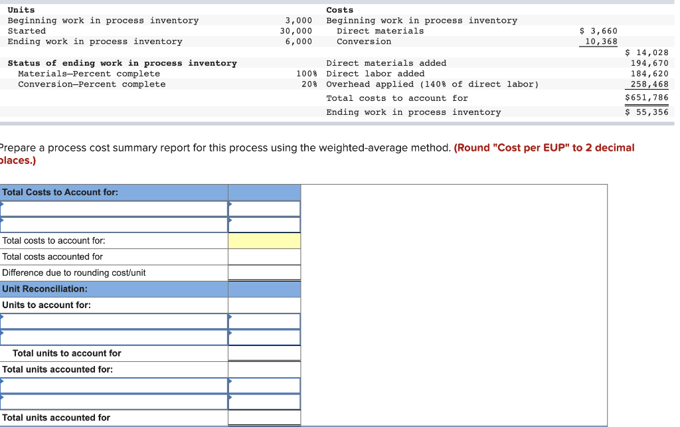Open the first dropdown under Units to account for

point(113,321)
